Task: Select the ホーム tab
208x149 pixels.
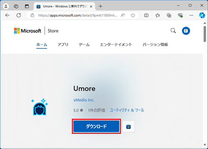Action: pyautogui.click(x=42, y=45)
